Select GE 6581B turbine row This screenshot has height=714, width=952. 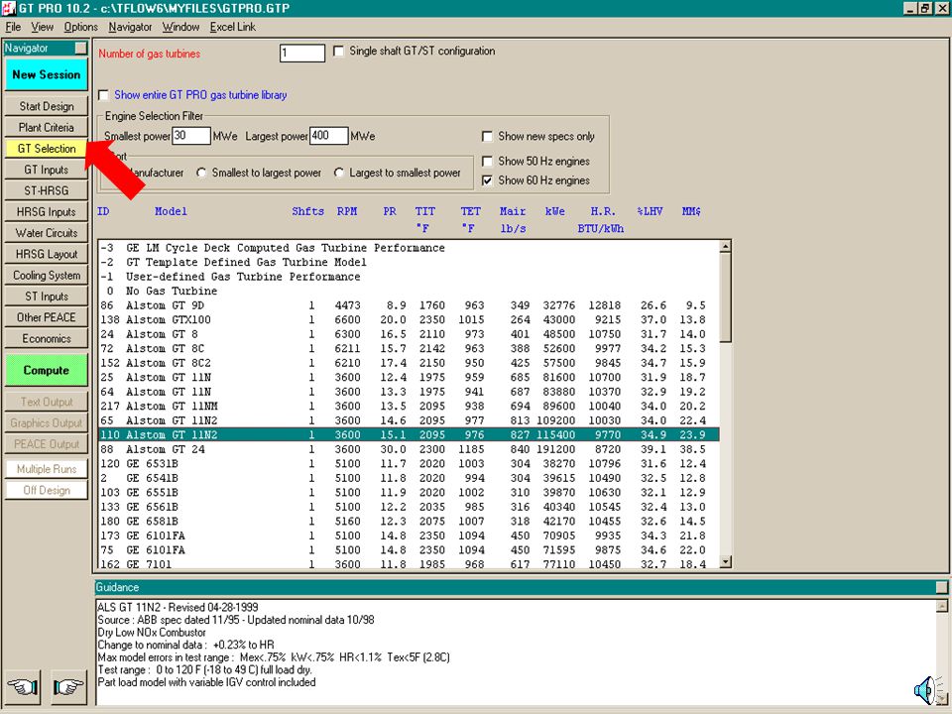409,522
